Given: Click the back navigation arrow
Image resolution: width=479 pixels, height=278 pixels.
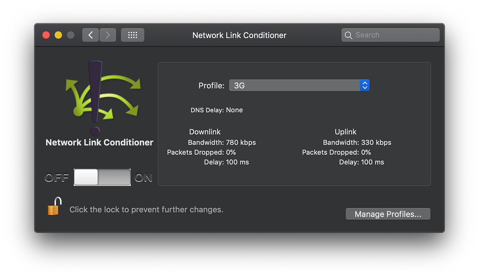Looking at the screenshot, I should tap(90, 35).
